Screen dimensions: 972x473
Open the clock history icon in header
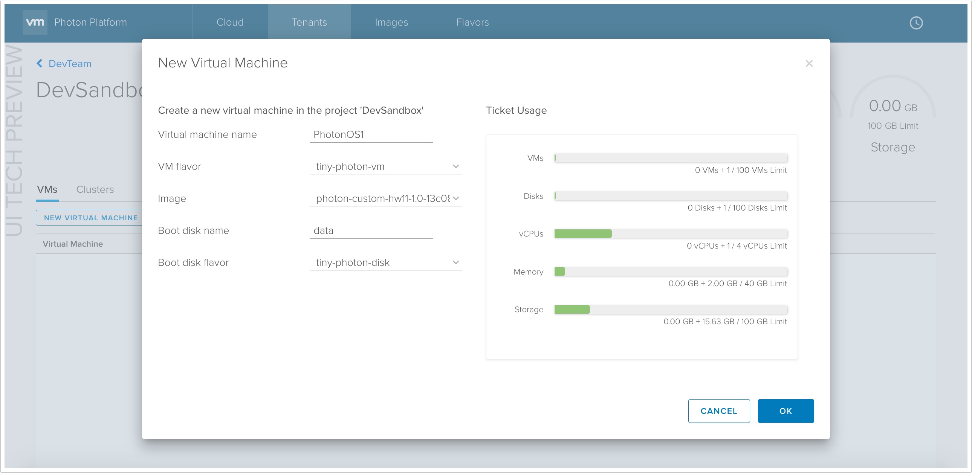click(916, 23)
